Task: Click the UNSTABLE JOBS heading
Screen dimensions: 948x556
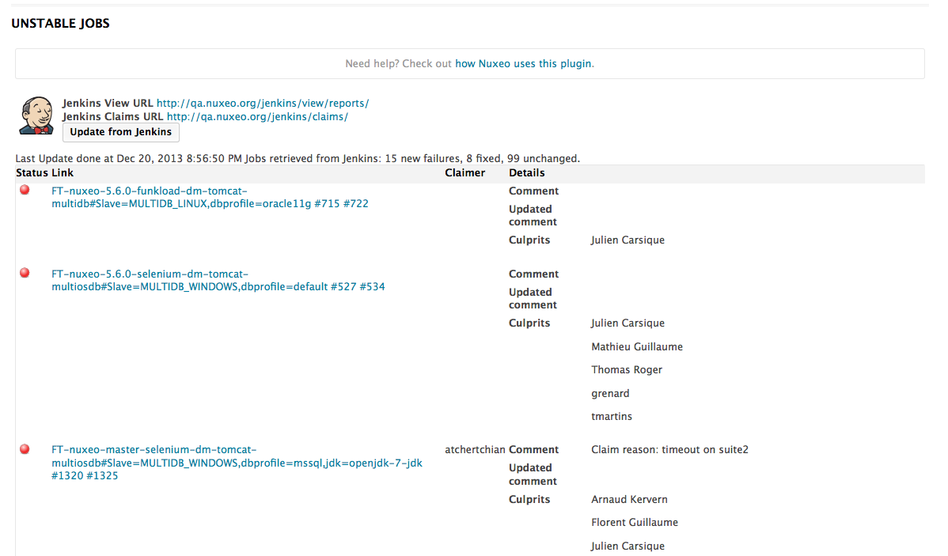Action: (x=60, y=24)
